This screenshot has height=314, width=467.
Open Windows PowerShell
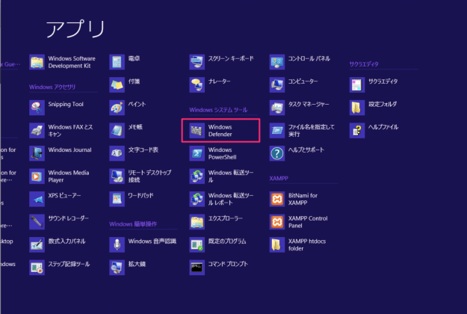(220, 153)
